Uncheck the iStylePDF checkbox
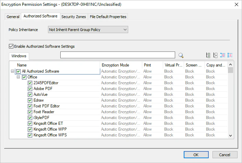This screenshot has height=163, width=242. pyautogui.click(x=30, y=118)
